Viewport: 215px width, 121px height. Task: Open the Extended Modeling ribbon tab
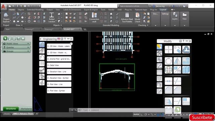(35, 10)
